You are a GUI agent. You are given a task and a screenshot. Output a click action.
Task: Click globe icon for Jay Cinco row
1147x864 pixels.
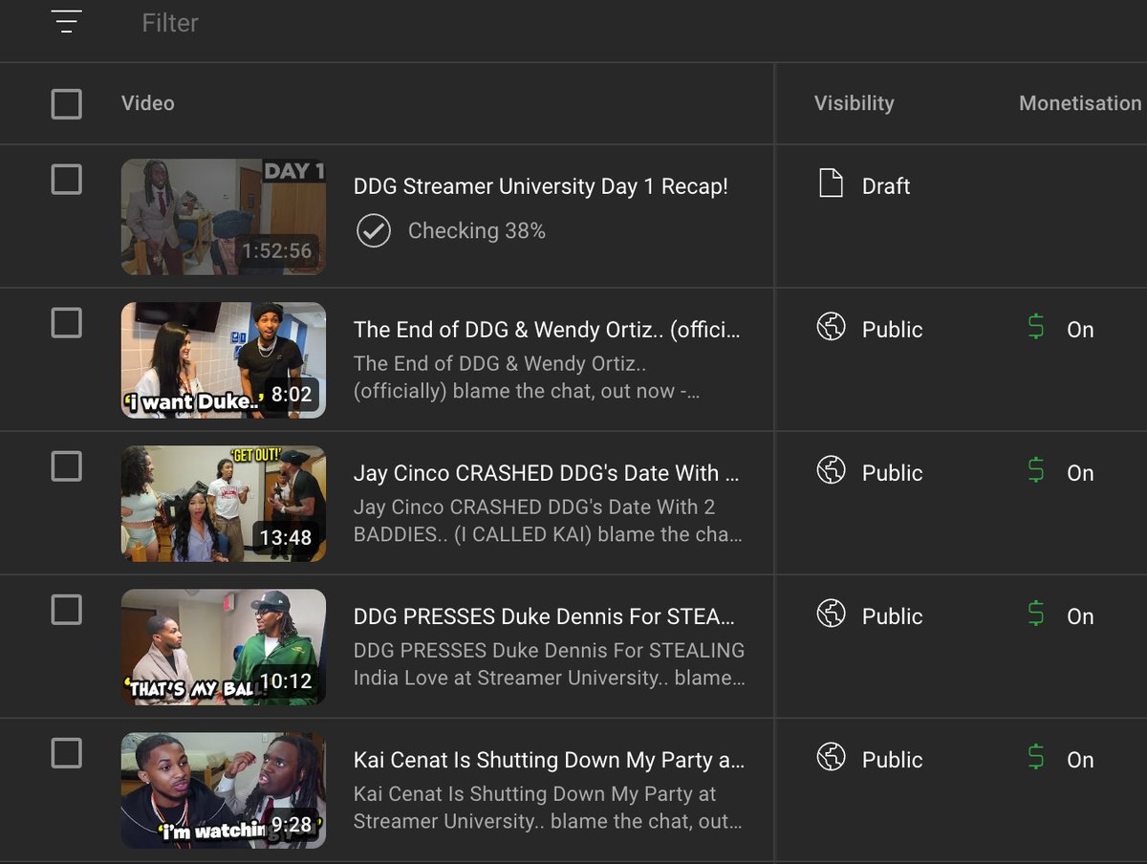[832, 470]
